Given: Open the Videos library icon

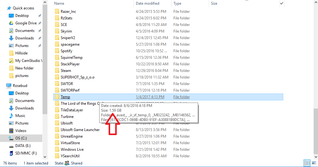Looking at the screenshot, I should pos(11,130).
